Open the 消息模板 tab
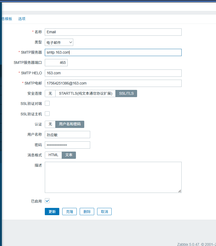Image resolution: width=216 pixels, height=246 pixels. tap(7, 19)
